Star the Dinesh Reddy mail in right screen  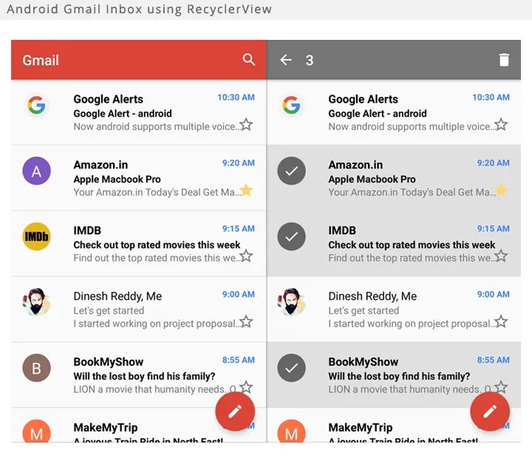[x=501, y=321]
